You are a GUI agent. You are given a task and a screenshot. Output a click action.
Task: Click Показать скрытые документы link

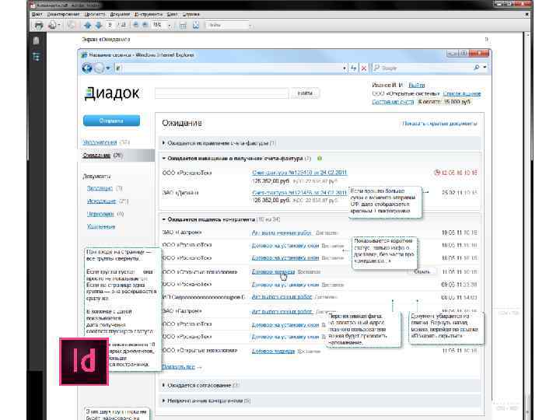coord(439,123)
